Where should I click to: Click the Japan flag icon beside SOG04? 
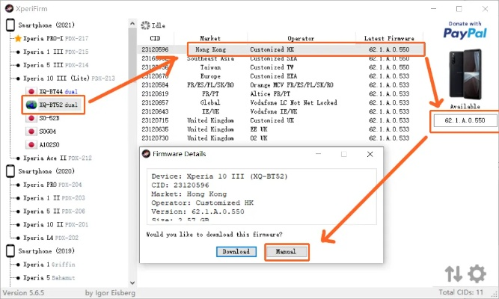click(31, 132)
